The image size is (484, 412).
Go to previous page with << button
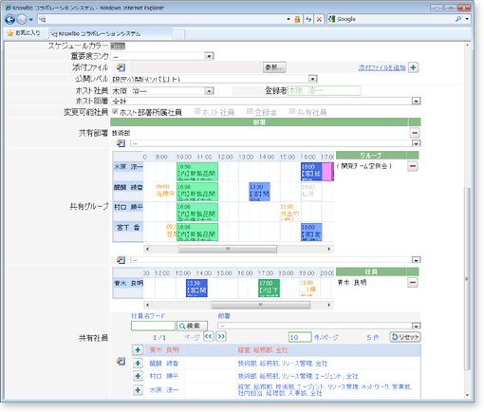(x=209, y=336)
